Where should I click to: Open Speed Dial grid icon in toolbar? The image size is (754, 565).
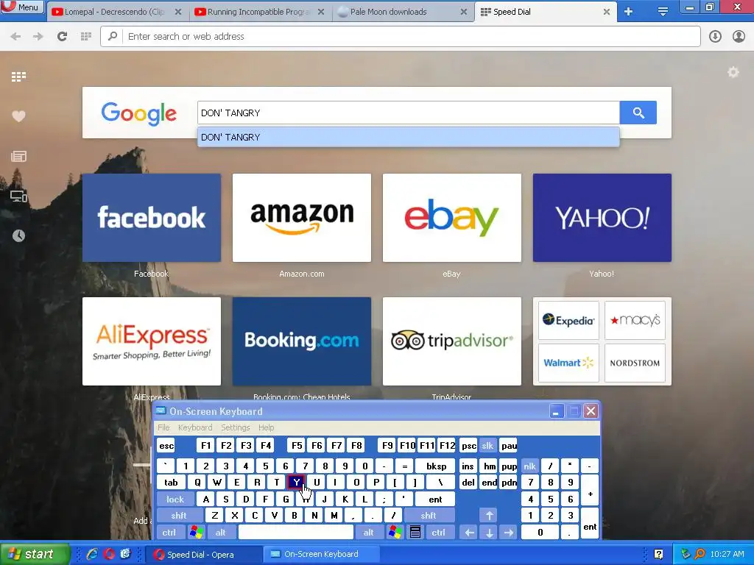(x=86, y=37)
